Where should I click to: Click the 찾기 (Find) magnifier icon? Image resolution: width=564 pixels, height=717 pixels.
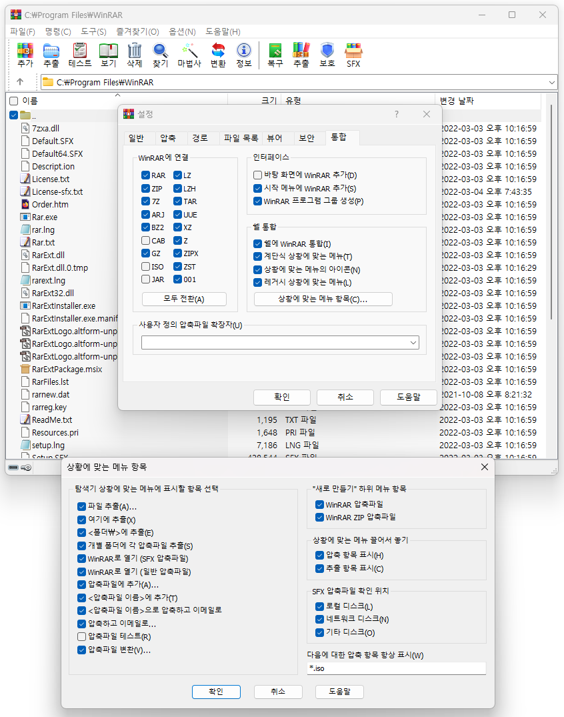click(x=161, y=55)
